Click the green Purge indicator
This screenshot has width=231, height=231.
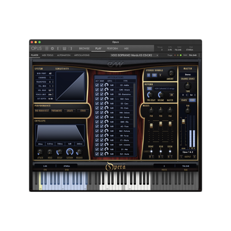181,55
